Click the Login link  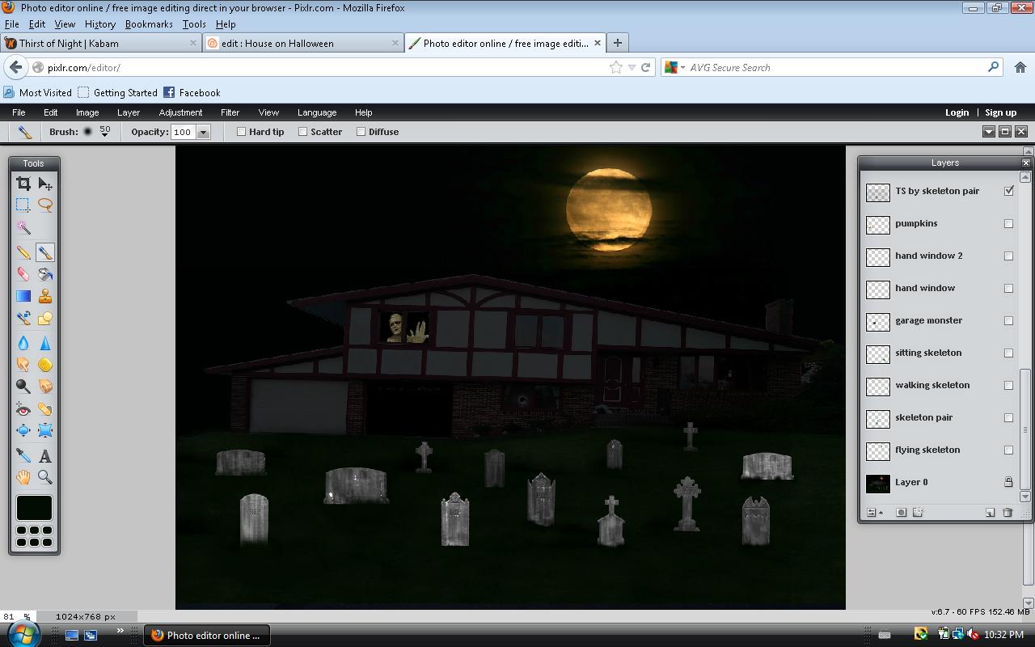pyautogui.click(x=957, y=112)
